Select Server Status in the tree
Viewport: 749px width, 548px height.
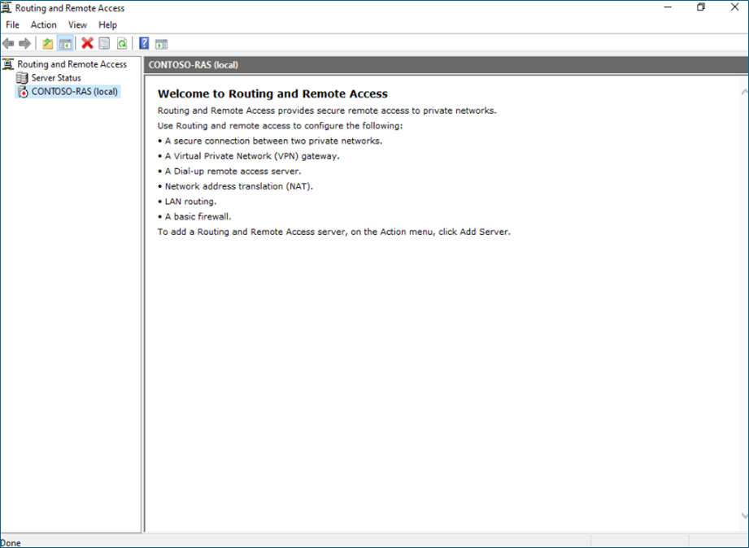click(56, 78)
